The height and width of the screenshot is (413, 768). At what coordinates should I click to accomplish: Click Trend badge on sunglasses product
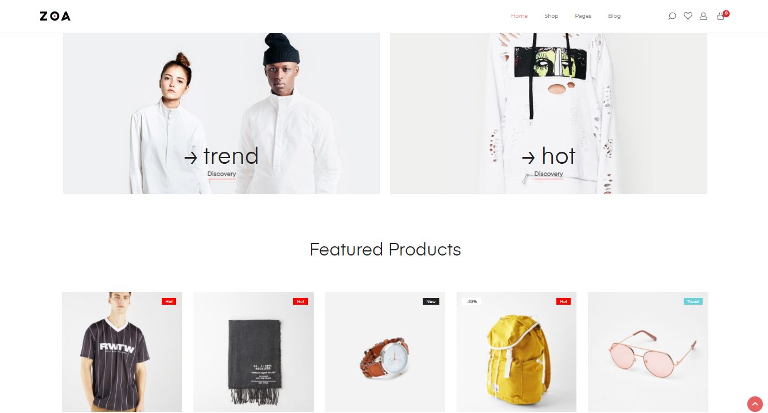click(693, 301)
